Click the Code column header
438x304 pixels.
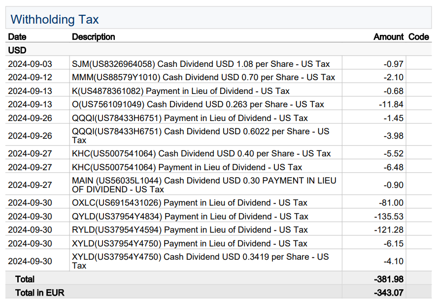coord(418,37)
